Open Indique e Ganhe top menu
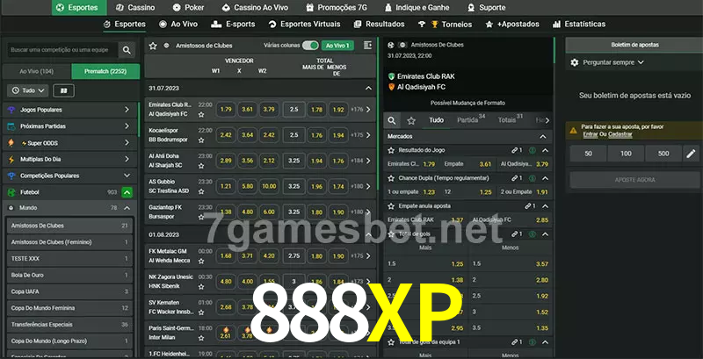 (418, 8)
